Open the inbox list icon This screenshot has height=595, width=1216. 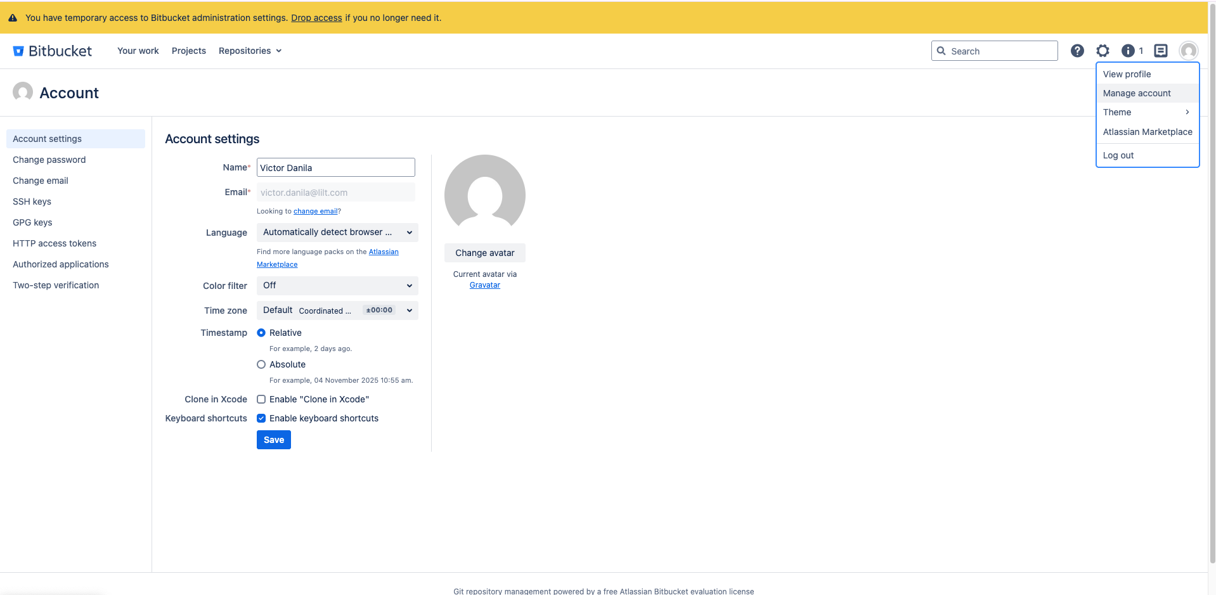tap(1161, 51)
